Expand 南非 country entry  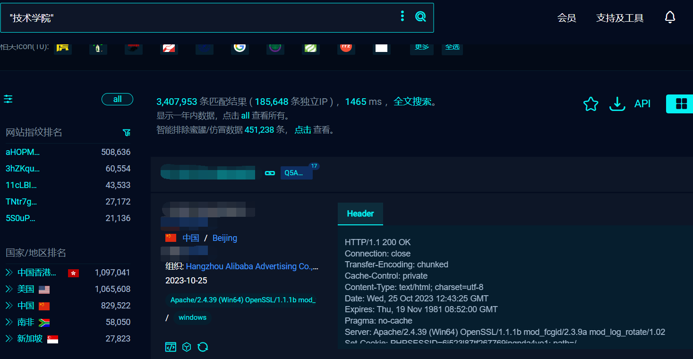click(9, 322)
